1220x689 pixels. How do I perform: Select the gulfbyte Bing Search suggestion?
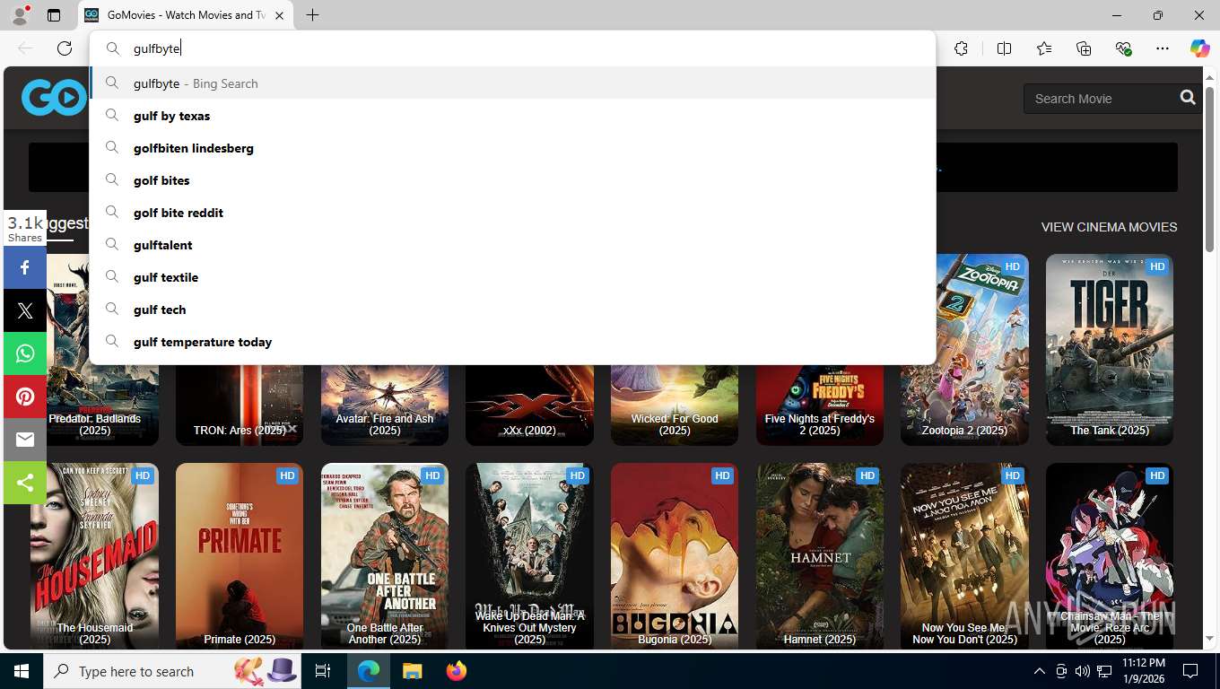pyautogui.click(x=513, y=83)
